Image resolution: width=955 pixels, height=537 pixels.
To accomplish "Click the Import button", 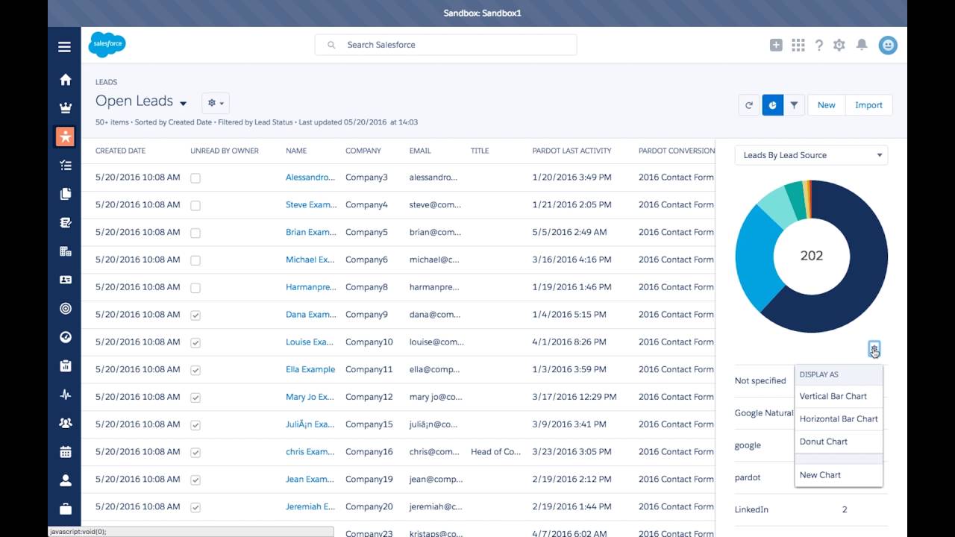I will [x=868, y=105].
